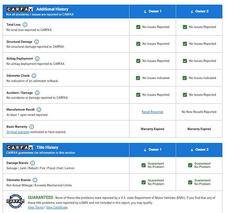The height and width of the screenshot is (213, 226).
Task: Click the Accident / Damage info icon
Action: pos(37,93)
